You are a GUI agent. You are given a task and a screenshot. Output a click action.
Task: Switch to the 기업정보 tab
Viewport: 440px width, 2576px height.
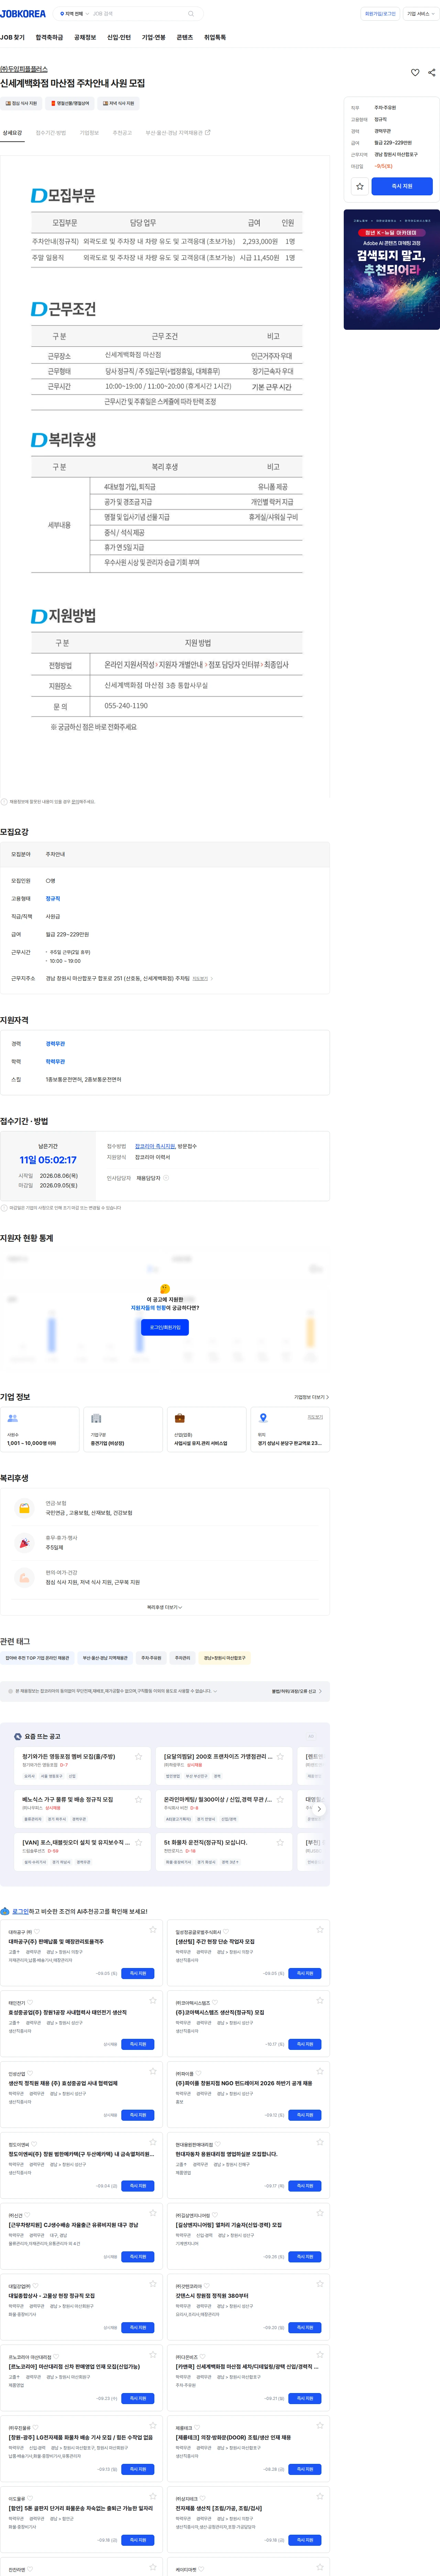[89, 133]
